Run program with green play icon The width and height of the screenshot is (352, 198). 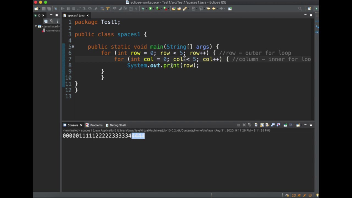(x=150, y=9)
